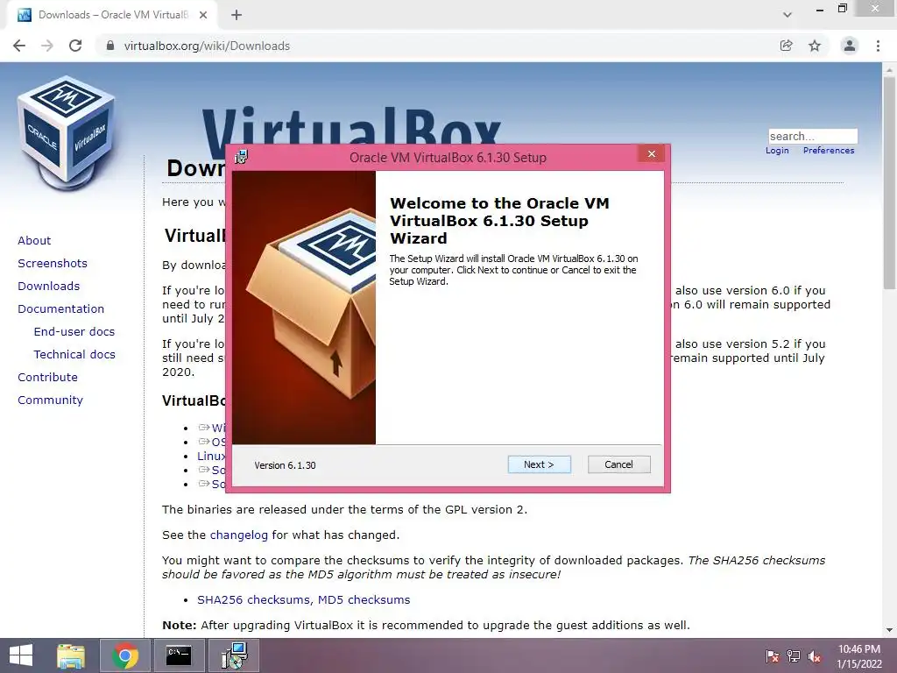Click the network tray icon
Viewport: 897px width, 673px height.
794,656
